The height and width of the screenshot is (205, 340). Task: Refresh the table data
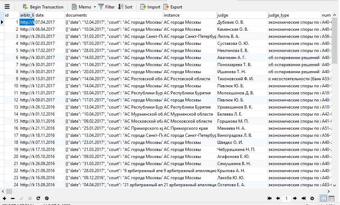tap(38, 198)
